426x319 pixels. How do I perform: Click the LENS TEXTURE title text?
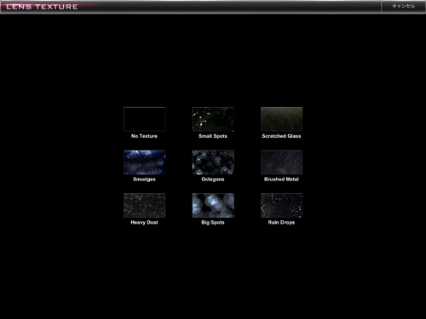point(42,7)
